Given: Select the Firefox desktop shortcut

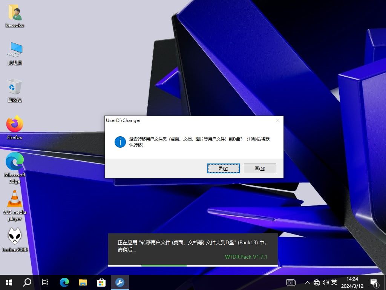Looking at the screenshot, I should [x=15, y=124].
